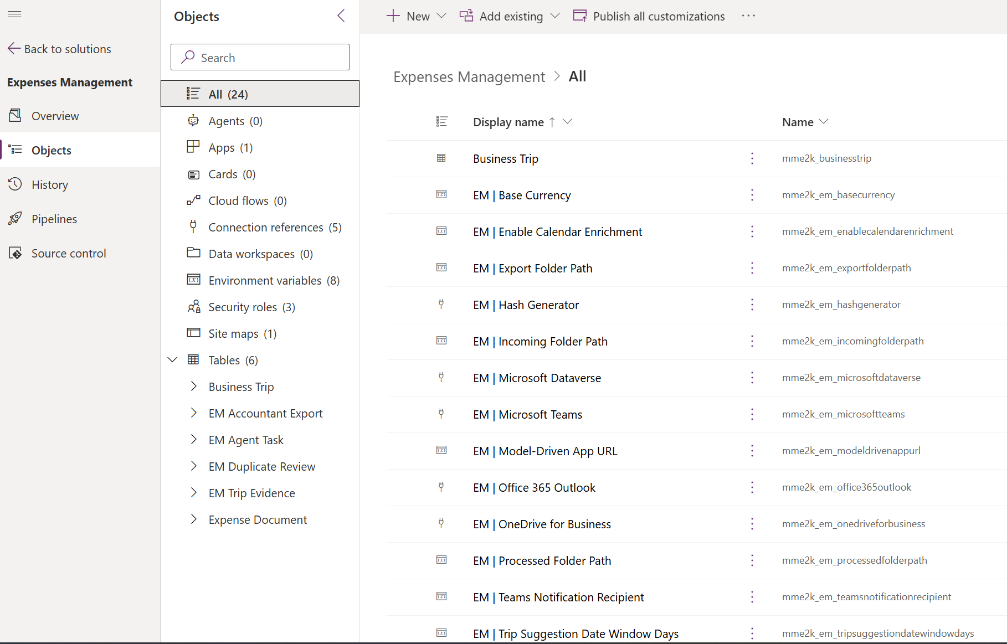1007x644 pixels.
Task: Open more options for EM | OneDrive for Business
Action: (752, 524)
